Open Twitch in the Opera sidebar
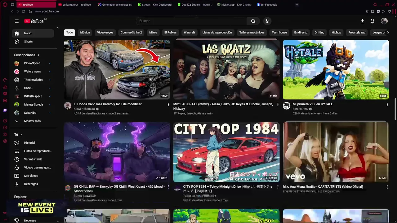 tap(5, 111)
